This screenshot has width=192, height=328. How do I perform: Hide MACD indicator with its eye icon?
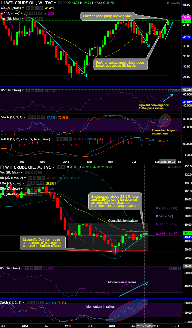pos(57,139)
